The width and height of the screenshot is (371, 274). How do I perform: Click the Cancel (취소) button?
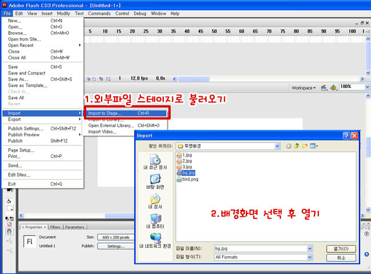341,257
